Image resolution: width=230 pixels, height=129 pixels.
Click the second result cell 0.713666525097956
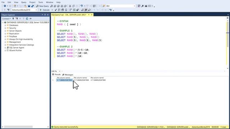coord(81,80)
